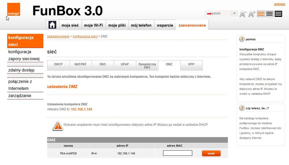Click the Orange logo
This screenshot has width=289, height=165.
[x=14, y=9]
